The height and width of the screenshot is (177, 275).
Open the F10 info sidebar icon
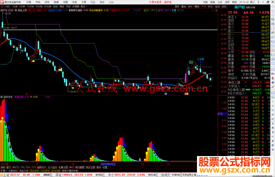click(273, 41)
